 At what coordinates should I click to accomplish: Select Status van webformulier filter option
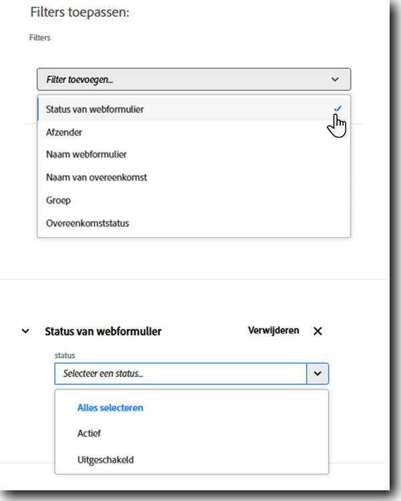[x=194, y=110]
